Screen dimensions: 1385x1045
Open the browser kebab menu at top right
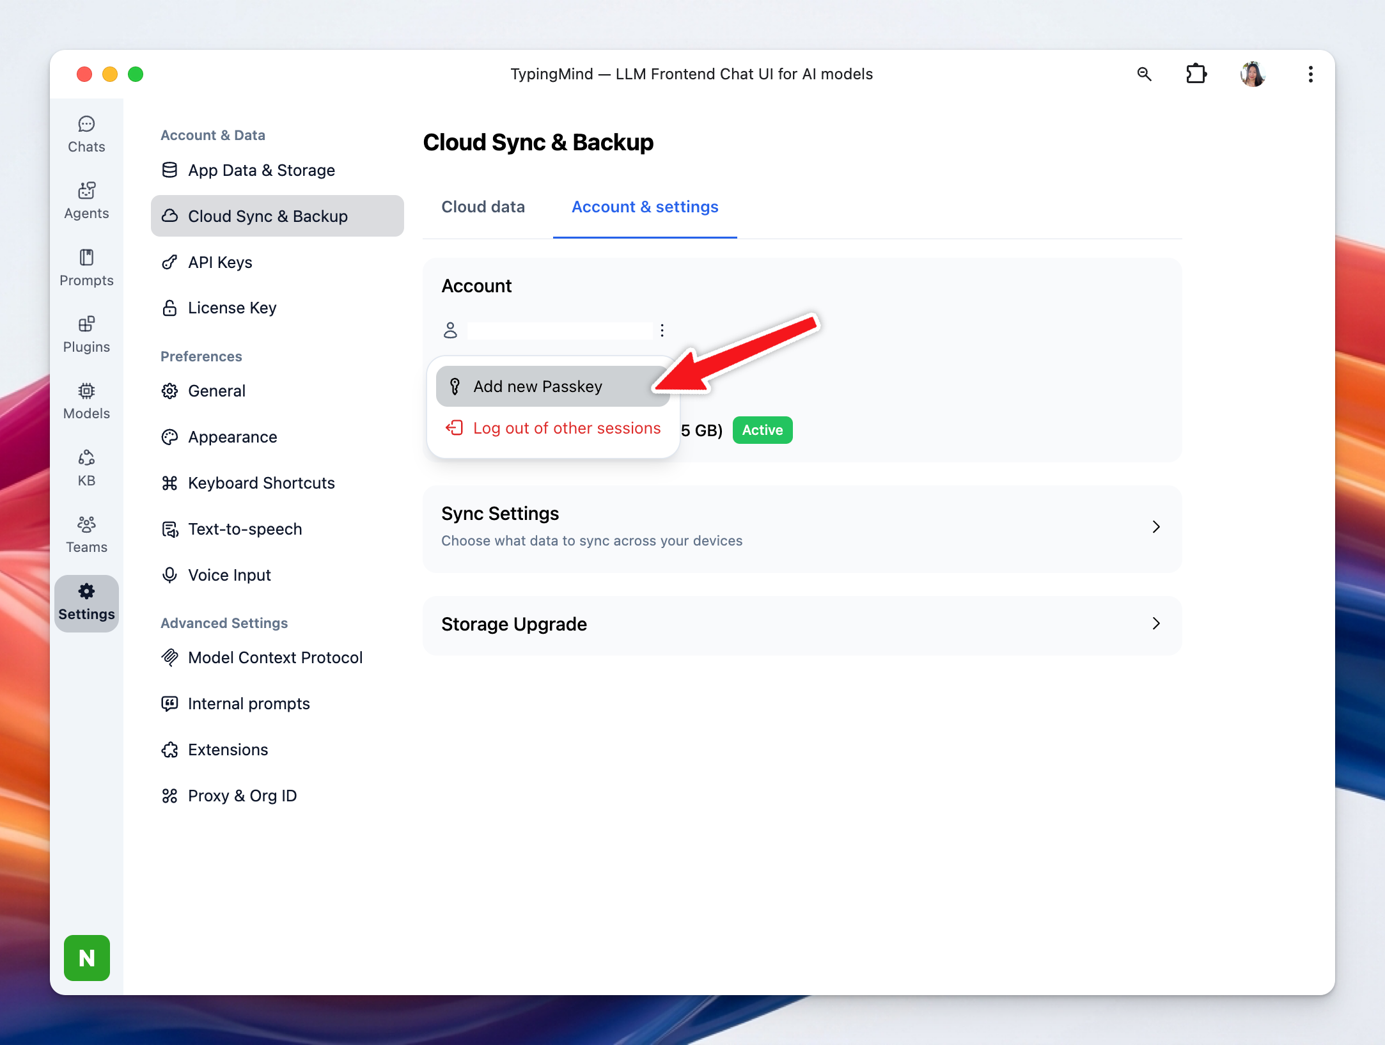[x=1310, y=74]
